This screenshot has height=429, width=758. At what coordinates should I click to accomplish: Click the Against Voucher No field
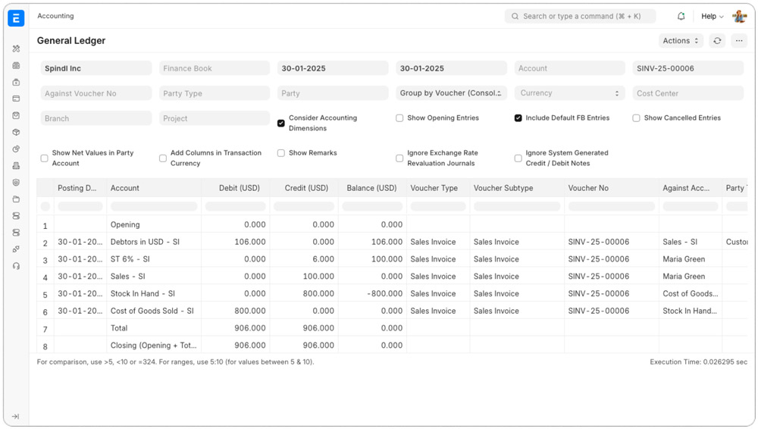pos(96,93)
